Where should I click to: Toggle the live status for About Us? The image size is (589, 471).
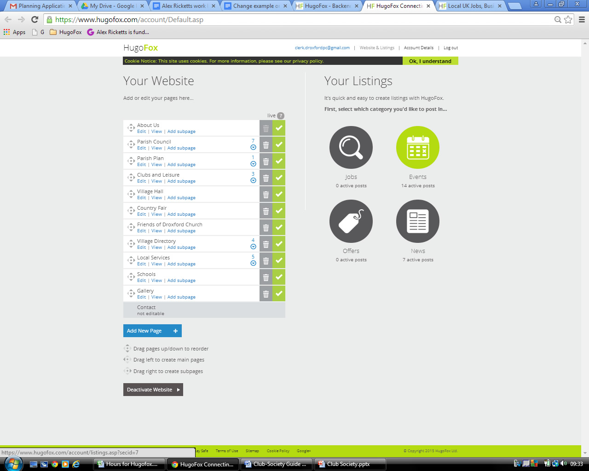tap(279, 128)
